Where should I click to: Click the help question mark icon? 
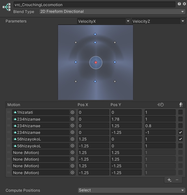(x=179, y=4)
